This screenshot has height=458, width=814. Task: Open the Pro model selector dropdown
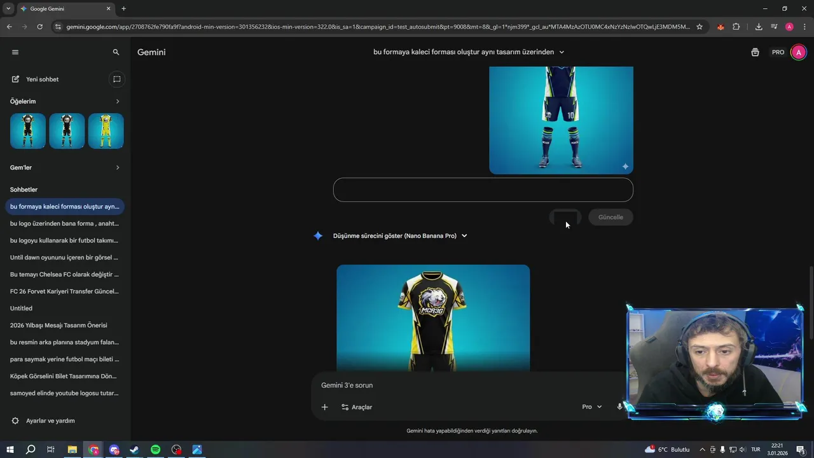pos(592,407)
